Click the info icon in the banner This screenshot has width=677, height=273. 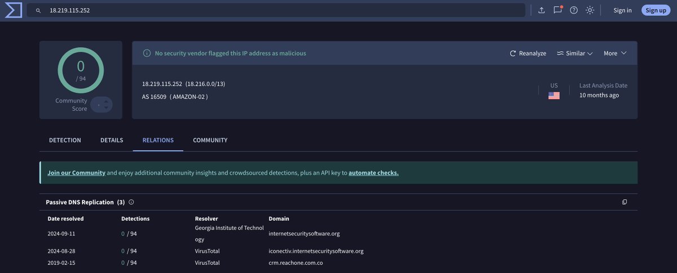point(147,53)
